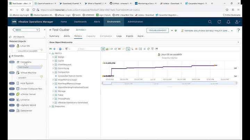Switch to the Summary tab
The image size is (250, 140).
click(x=54, y=36)
